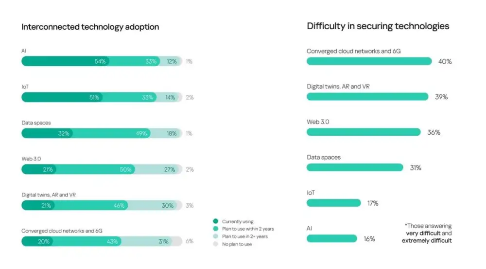Image resolution: width=486 pixels, height=269 pixels.
Task: Click the Data spaces difficulty bar showing 31%
Action: point(355,167)
